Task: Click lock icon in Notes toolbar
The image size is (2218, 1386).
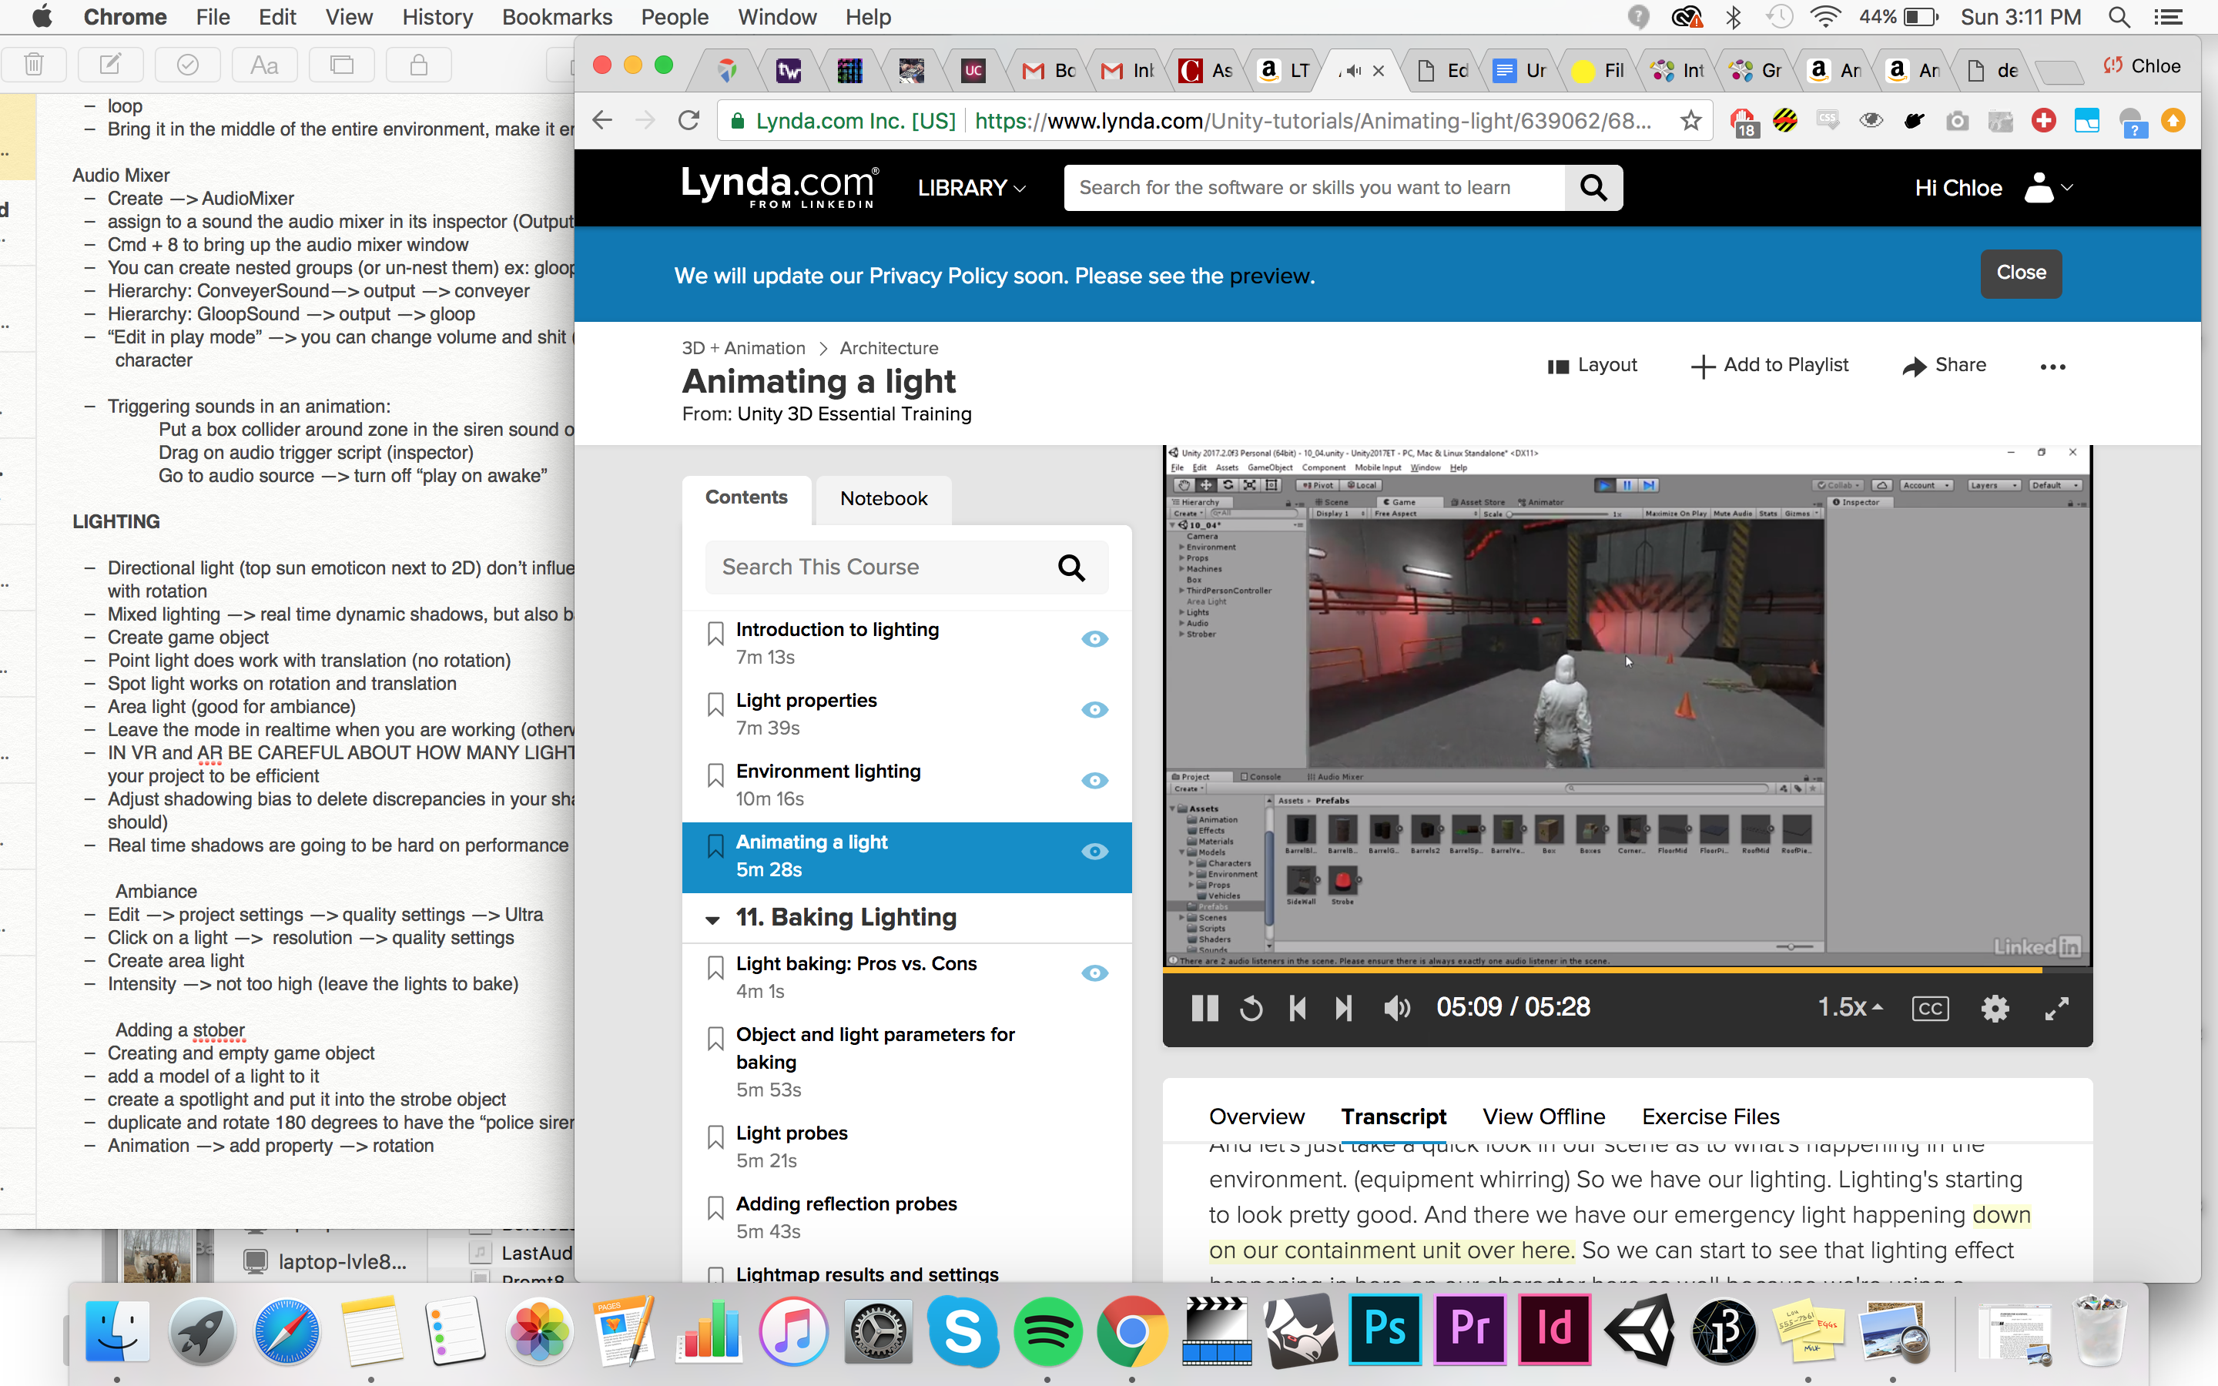Action: pos(419,64)
